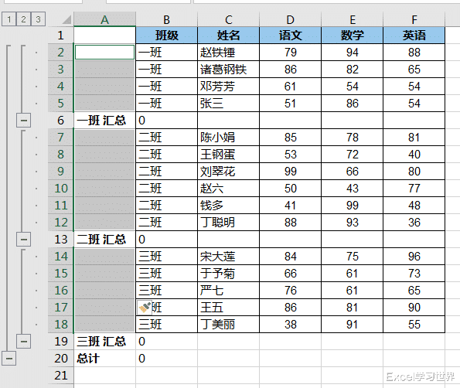Click the 语文 header cell
The height and width of the screenshot is (388, 460).
tap(291, 36)
